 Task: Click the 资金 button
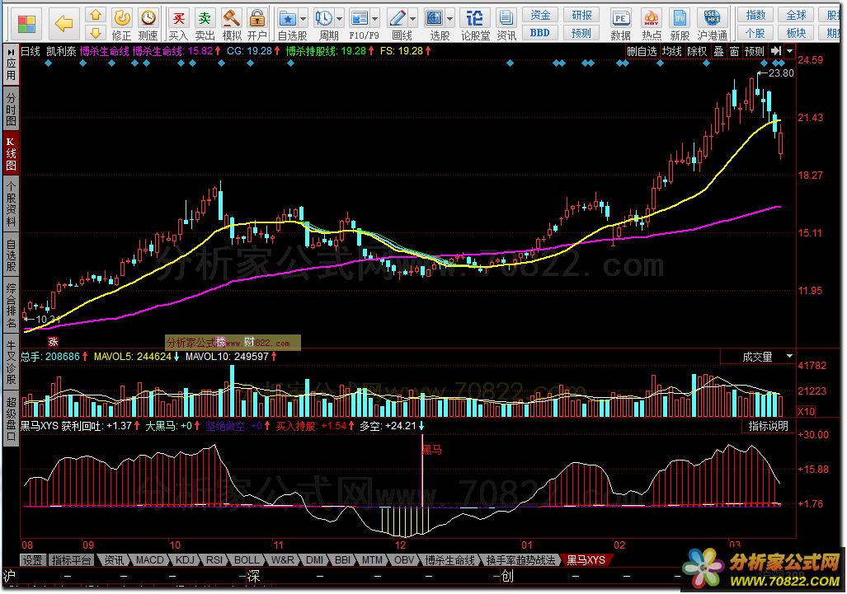coord(539,15)
